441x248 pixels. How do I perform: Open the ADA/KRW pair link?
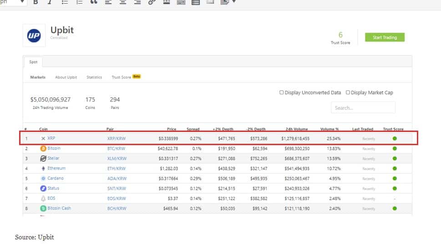[x=117, y=178]
